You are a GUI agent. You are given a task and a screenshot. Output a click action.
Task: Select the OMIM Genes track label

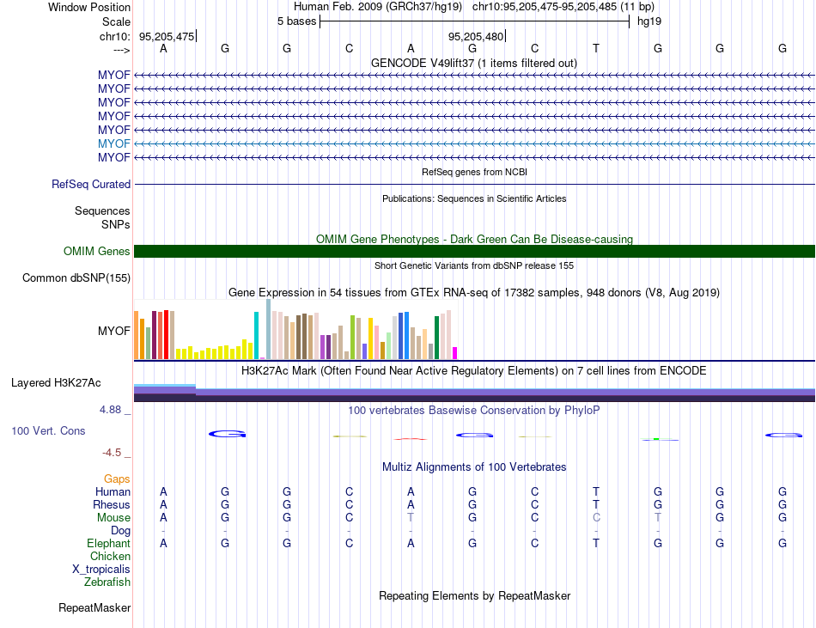[97, 252]
